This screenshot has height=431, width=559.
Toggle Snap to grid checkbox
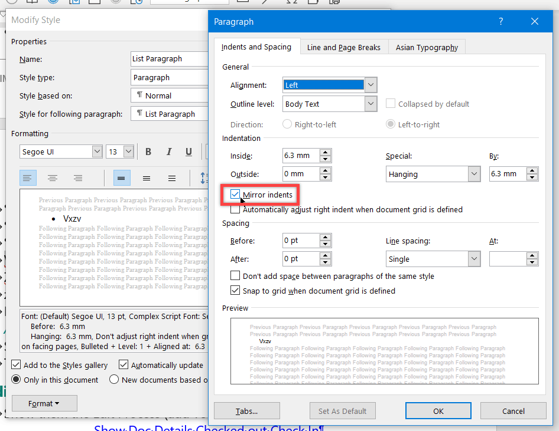click(x=235, y=291)
